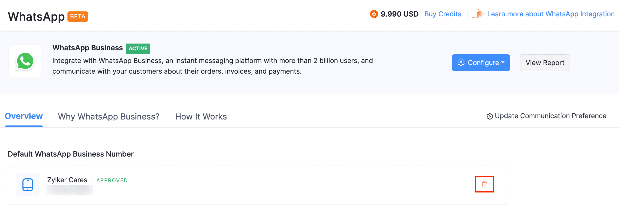Click the APPROVED status label

click(x=112, y=180)
